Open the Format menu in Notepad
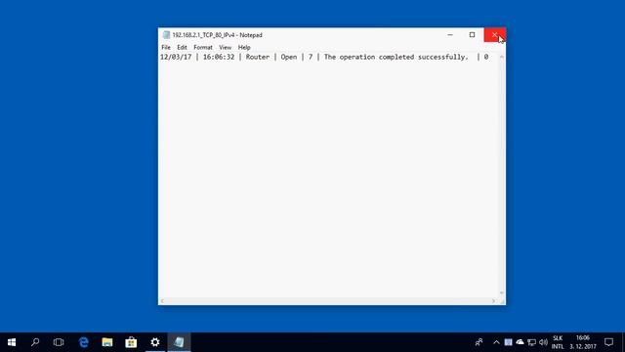Viewport: 625px width, 352px height. click(203, 47)
